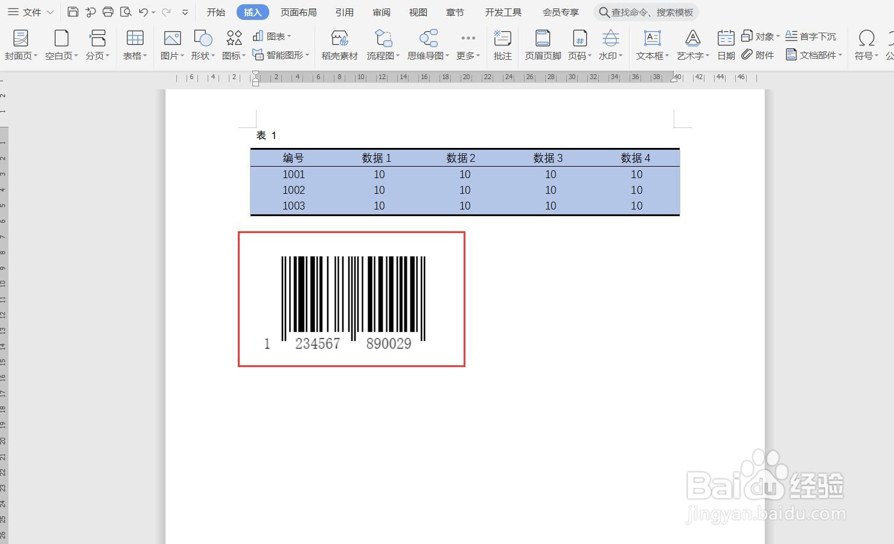894x544 pixels.
Task: Switch to the 开发工具 tab
Action: pyautogui.click(x=503, y=12)
